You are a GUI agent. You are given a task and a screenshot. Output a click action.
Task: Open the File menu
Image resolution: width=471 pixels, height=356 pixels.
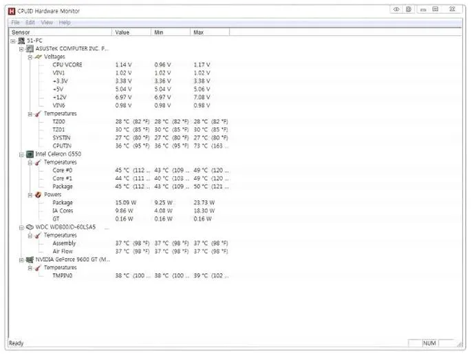15,23
